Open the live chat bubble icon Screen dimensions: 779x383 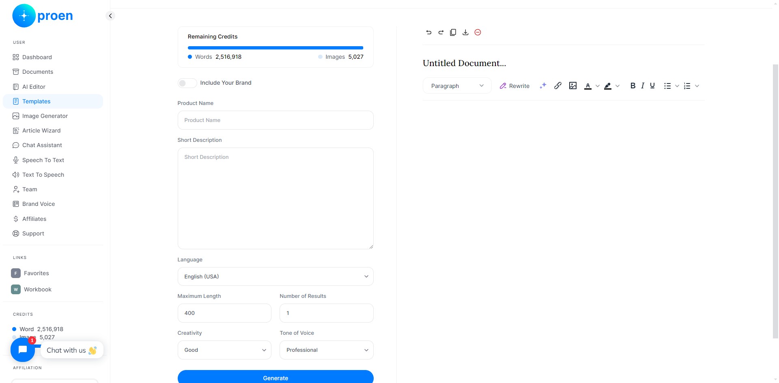click(x=23, y=350)
